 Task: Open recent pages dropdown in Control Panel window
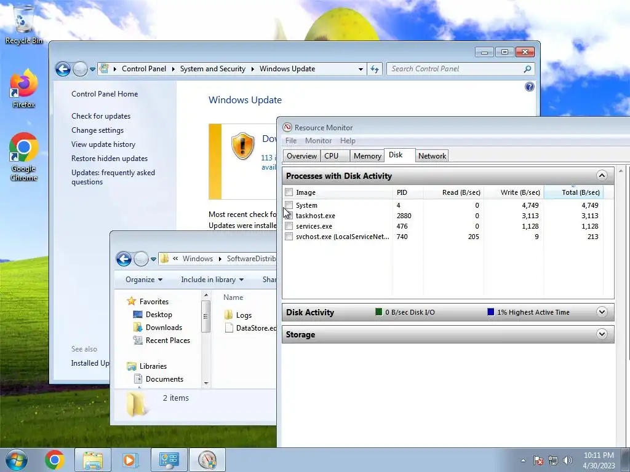(x=92, y=69)
